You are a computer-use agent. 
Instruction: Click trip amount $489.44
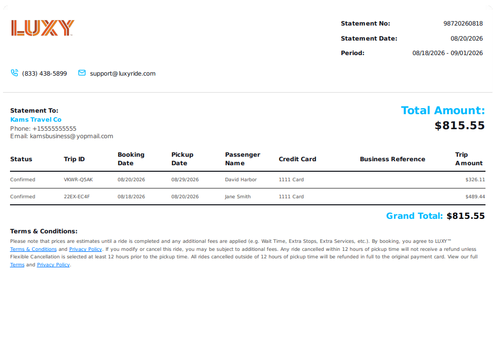tap(475, 197)
